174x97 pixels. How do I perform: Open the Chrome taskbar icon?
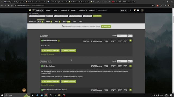tap(46, 95)
